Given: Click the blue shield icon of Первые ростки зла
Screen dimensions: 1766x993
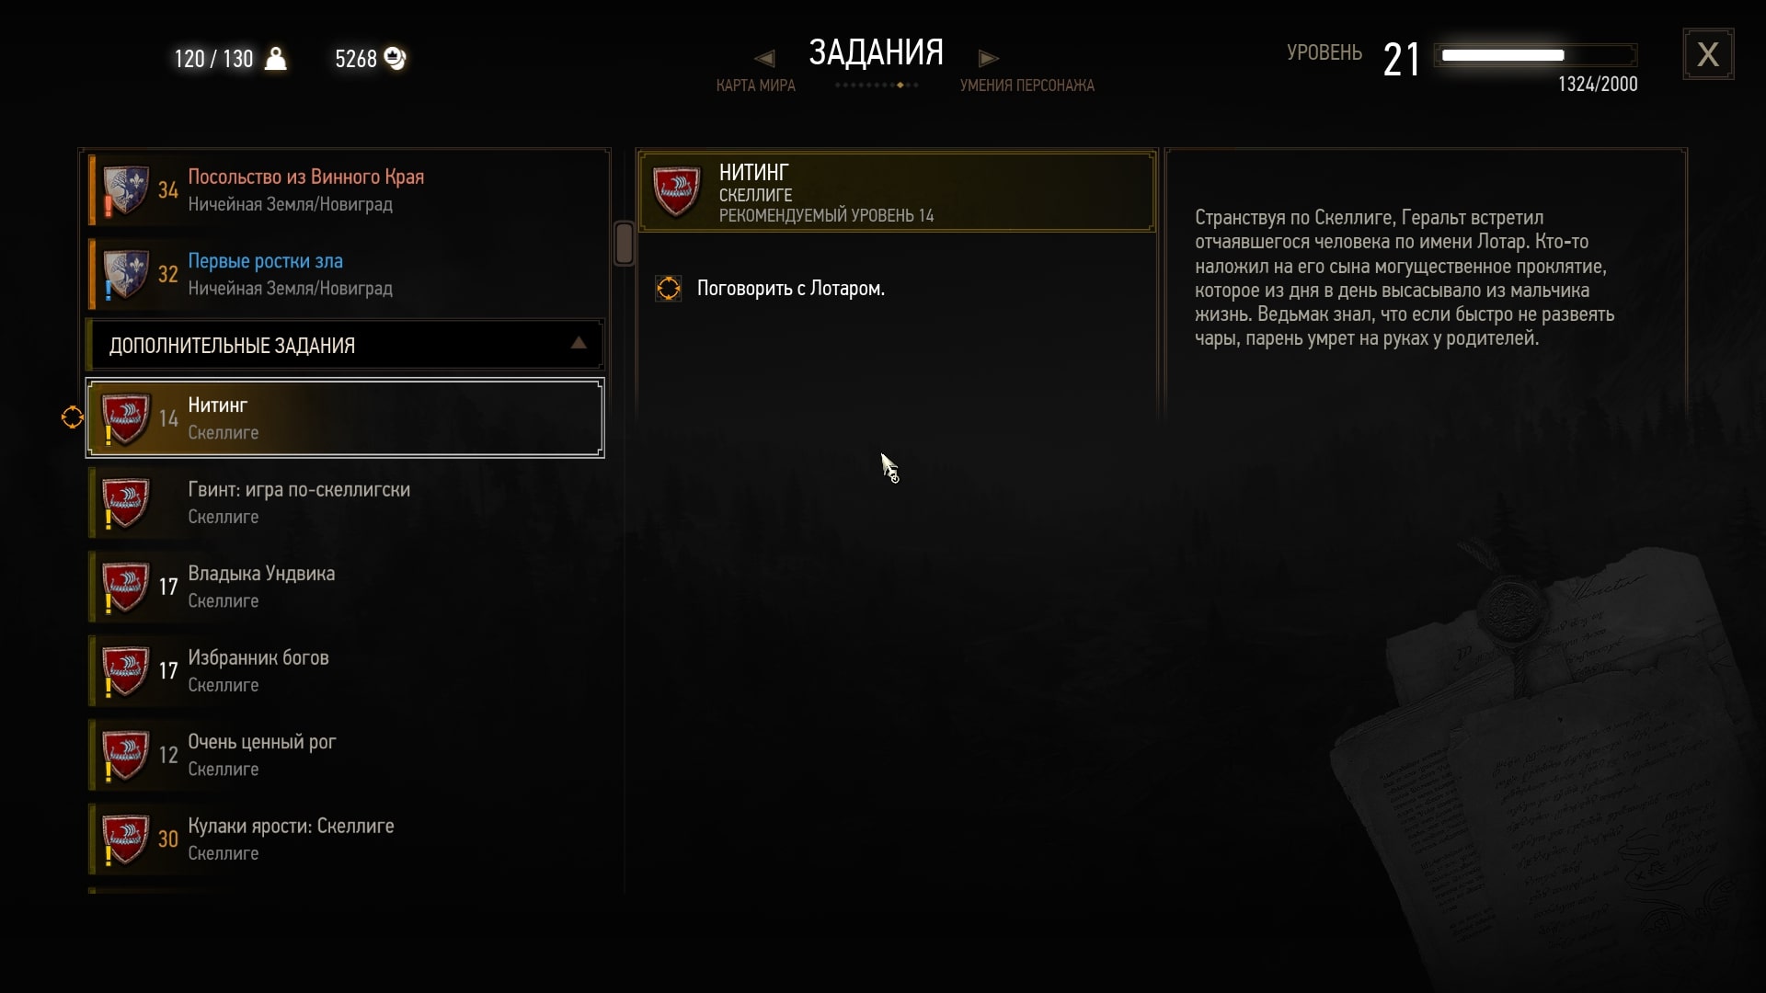Looking at the screenshot, I should pos(125,274).
